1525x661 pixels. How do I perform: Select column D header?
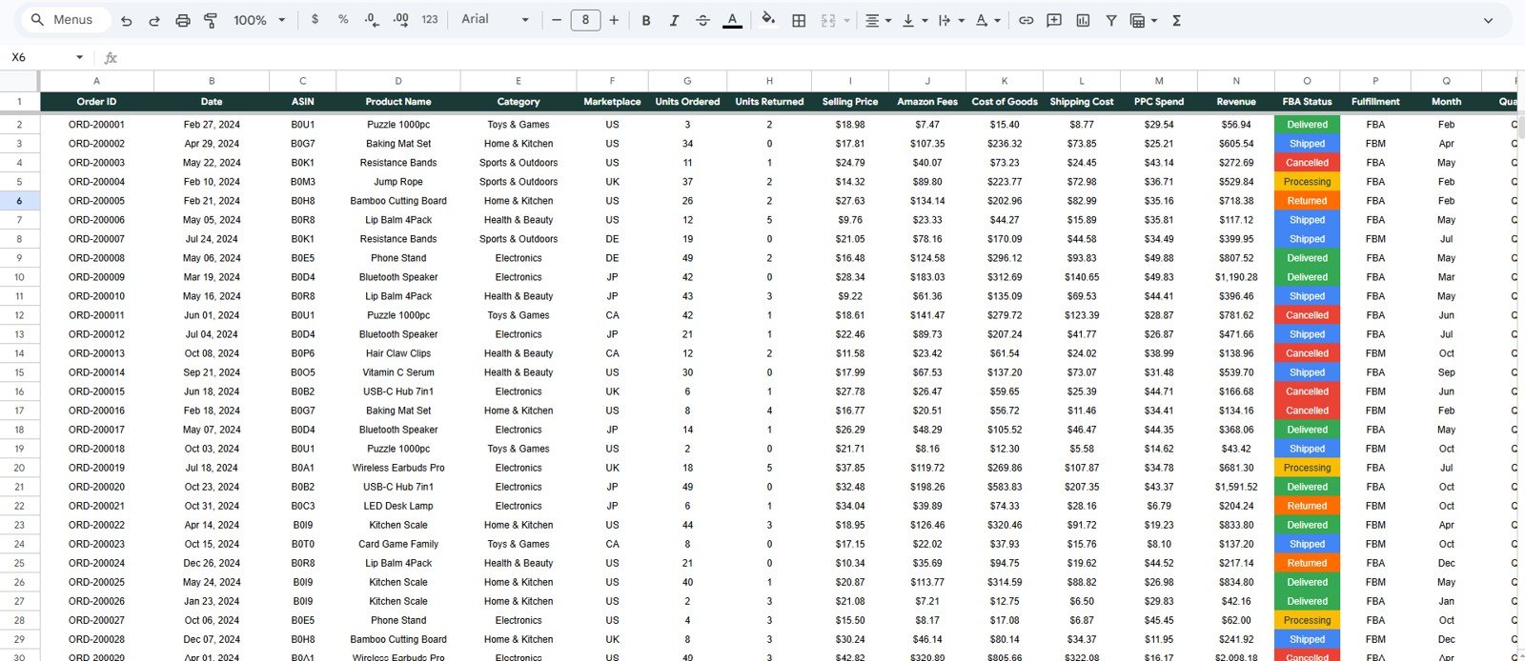coord(398,81)
